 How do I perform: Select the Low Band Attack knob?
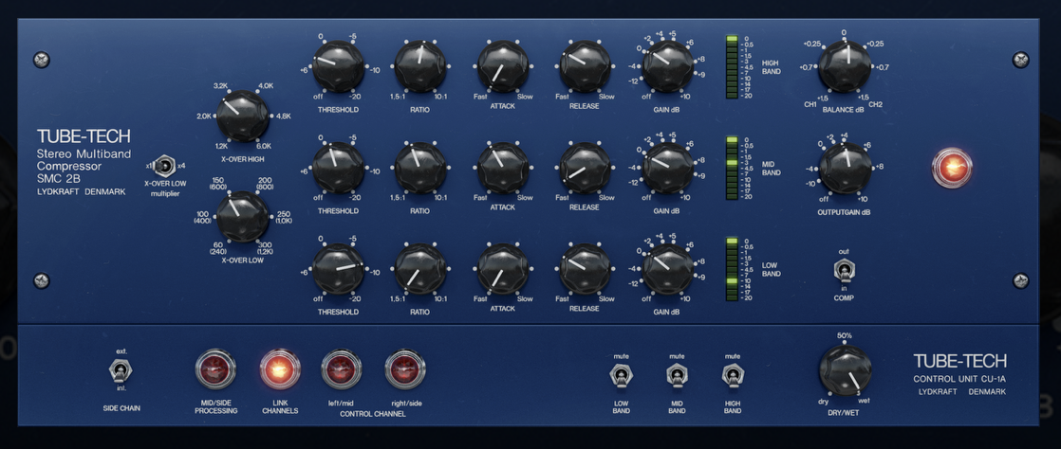point(503,269)
